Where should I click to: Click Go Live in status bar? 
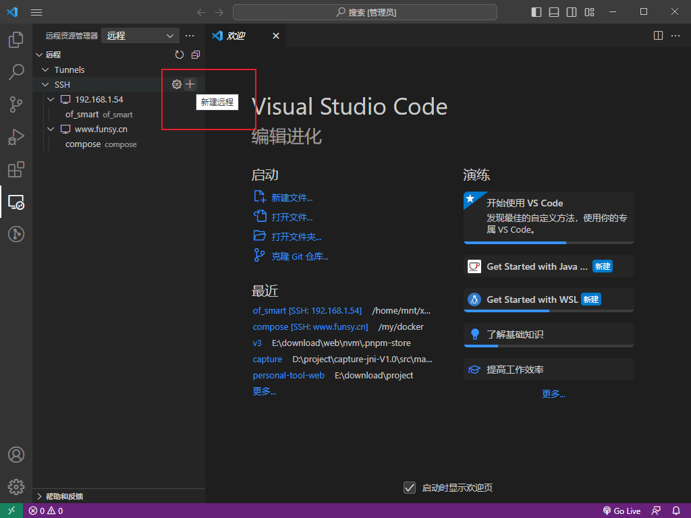[x=621, y=511]
